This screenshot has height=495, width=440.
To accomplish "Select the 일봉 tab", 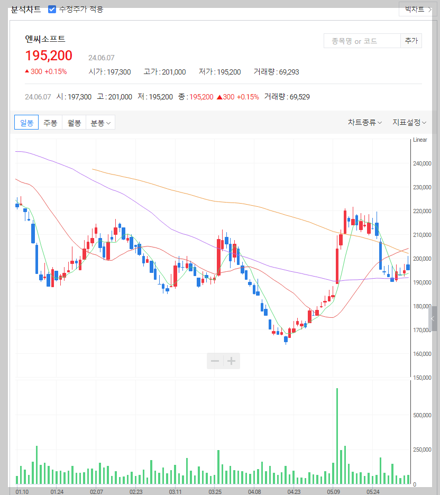I will 26,123.
